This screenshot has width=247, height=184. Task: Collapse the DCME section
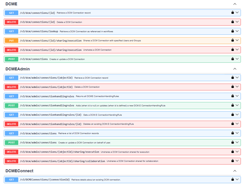[235, 4]
